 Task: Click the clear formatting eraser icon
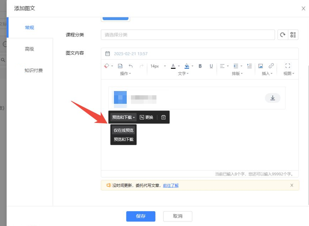click(x=107, y=66)
